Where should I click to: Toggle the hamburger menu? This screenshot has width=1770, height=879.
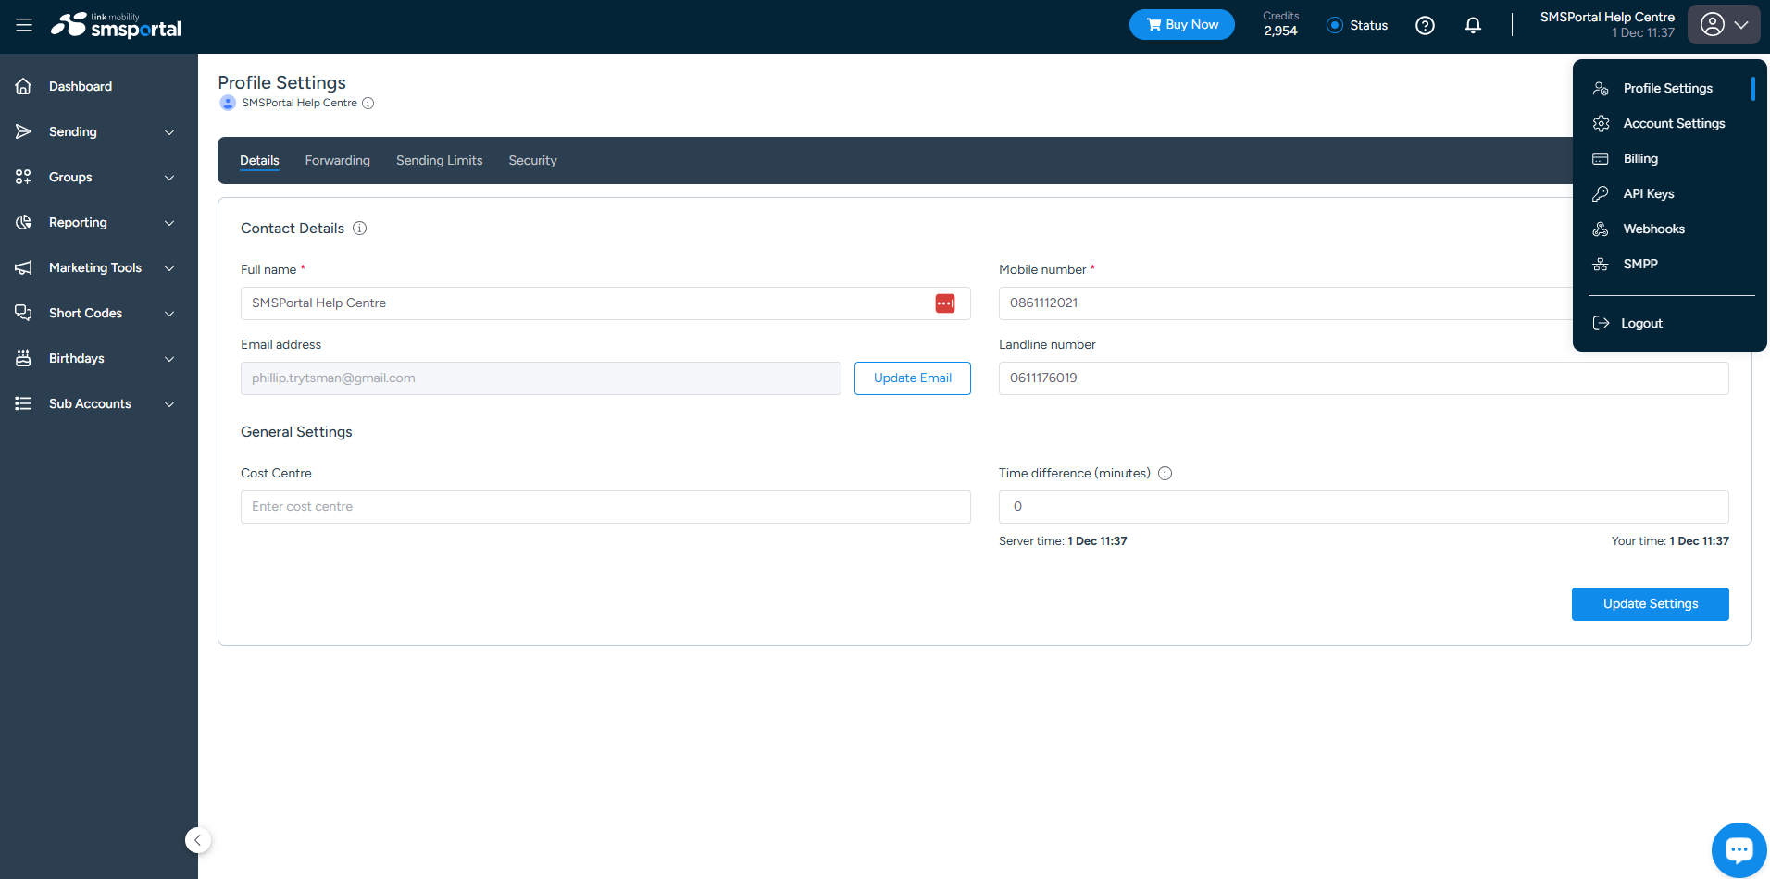click(x=23, y=25)
